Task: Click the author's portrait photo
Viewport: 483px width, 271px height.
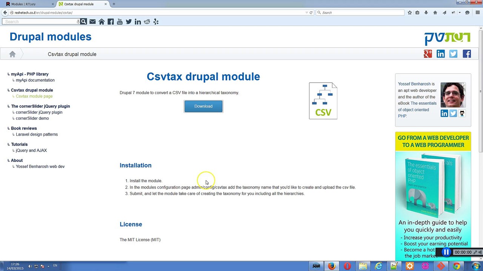Action: [x=453, y=95]
